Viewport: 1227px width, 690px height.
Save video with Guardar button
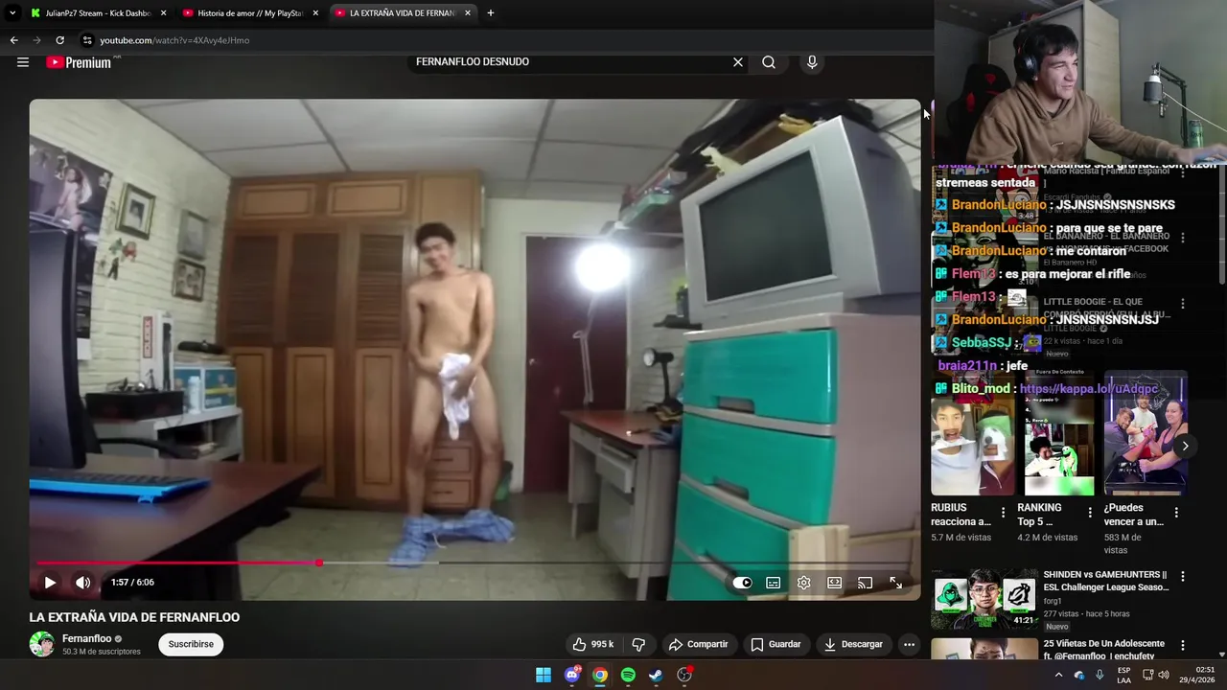pos(776,644)
